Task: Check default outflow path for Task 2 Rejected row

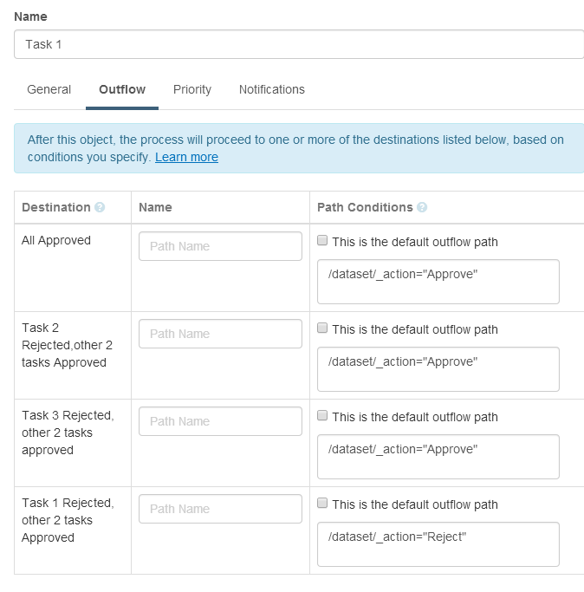Action: click(322, 329)
